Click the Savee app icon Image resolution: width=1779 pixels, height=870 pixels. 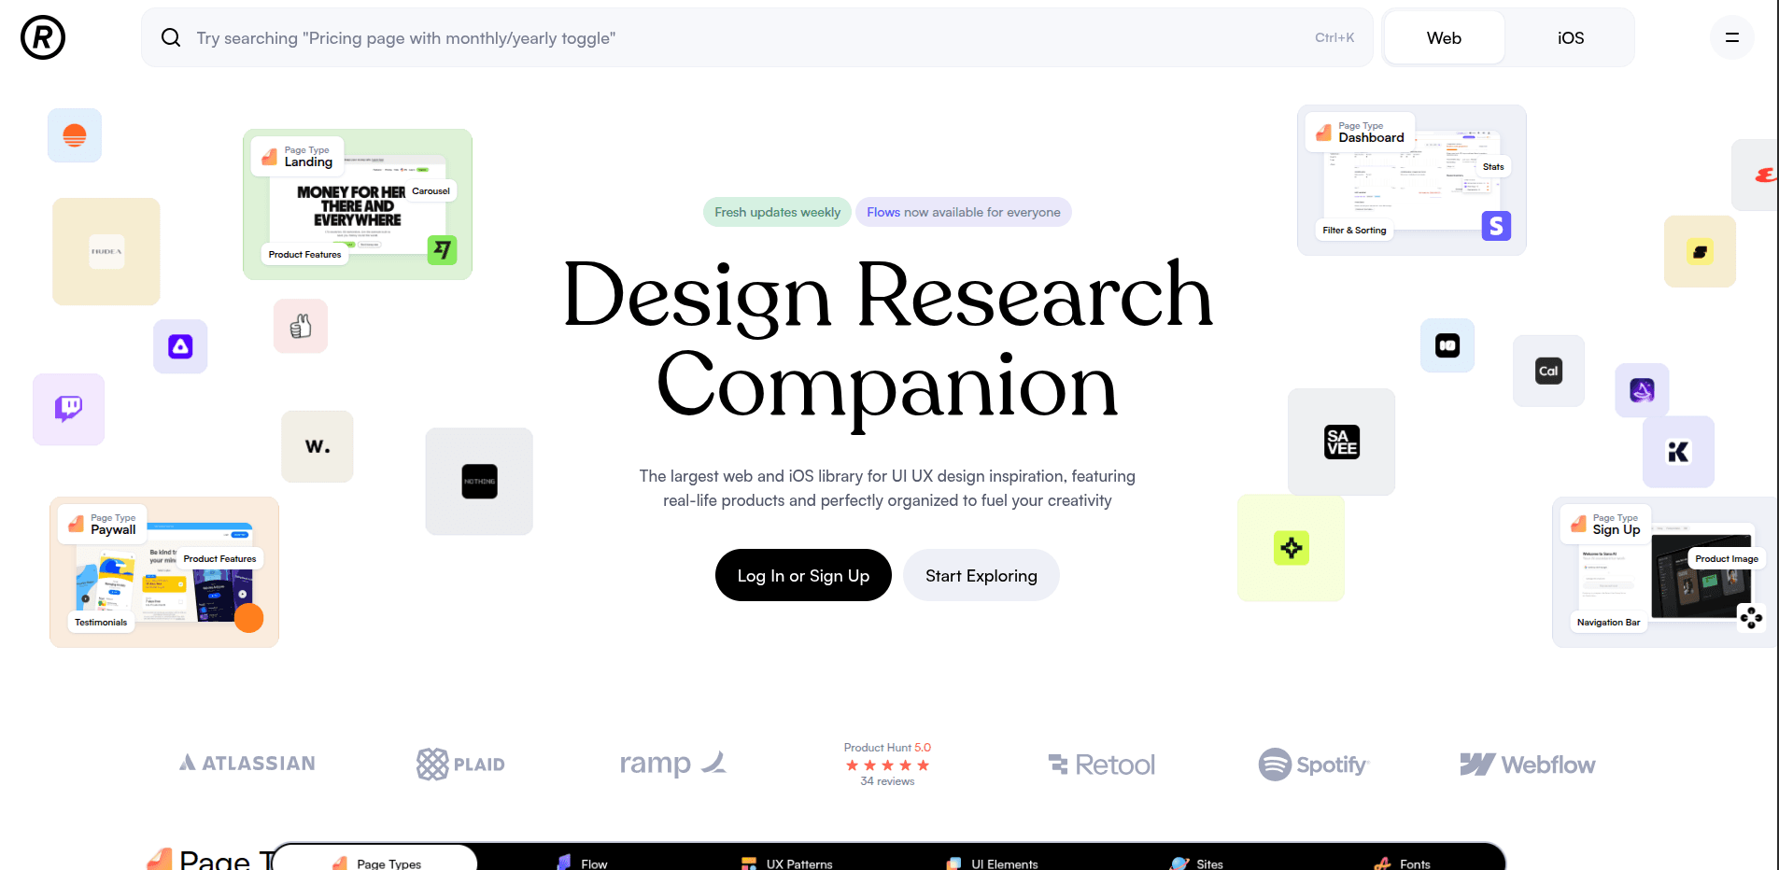pyautogui.click(x=1341, y=442)
